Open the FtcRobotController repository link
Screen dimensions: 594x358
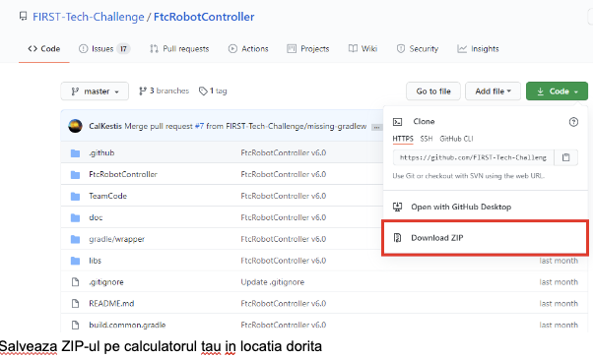(x=204, y=17)
